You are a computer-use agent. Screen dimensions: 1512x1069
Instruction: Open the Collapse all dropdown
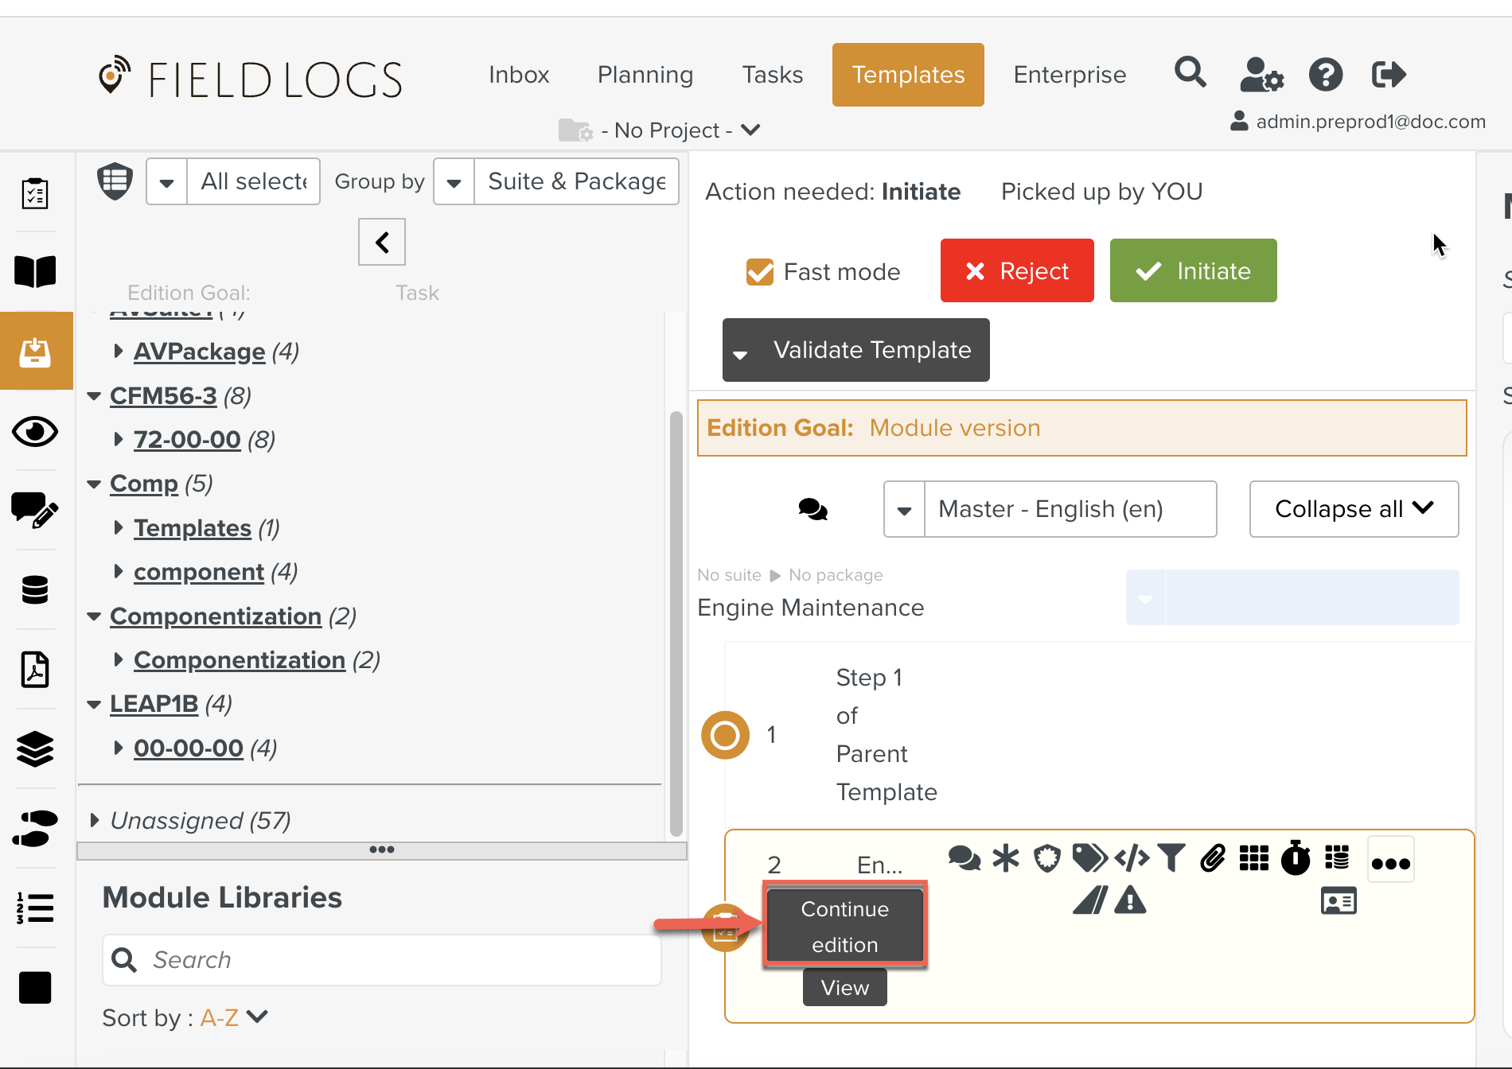tap(1353, 509)
